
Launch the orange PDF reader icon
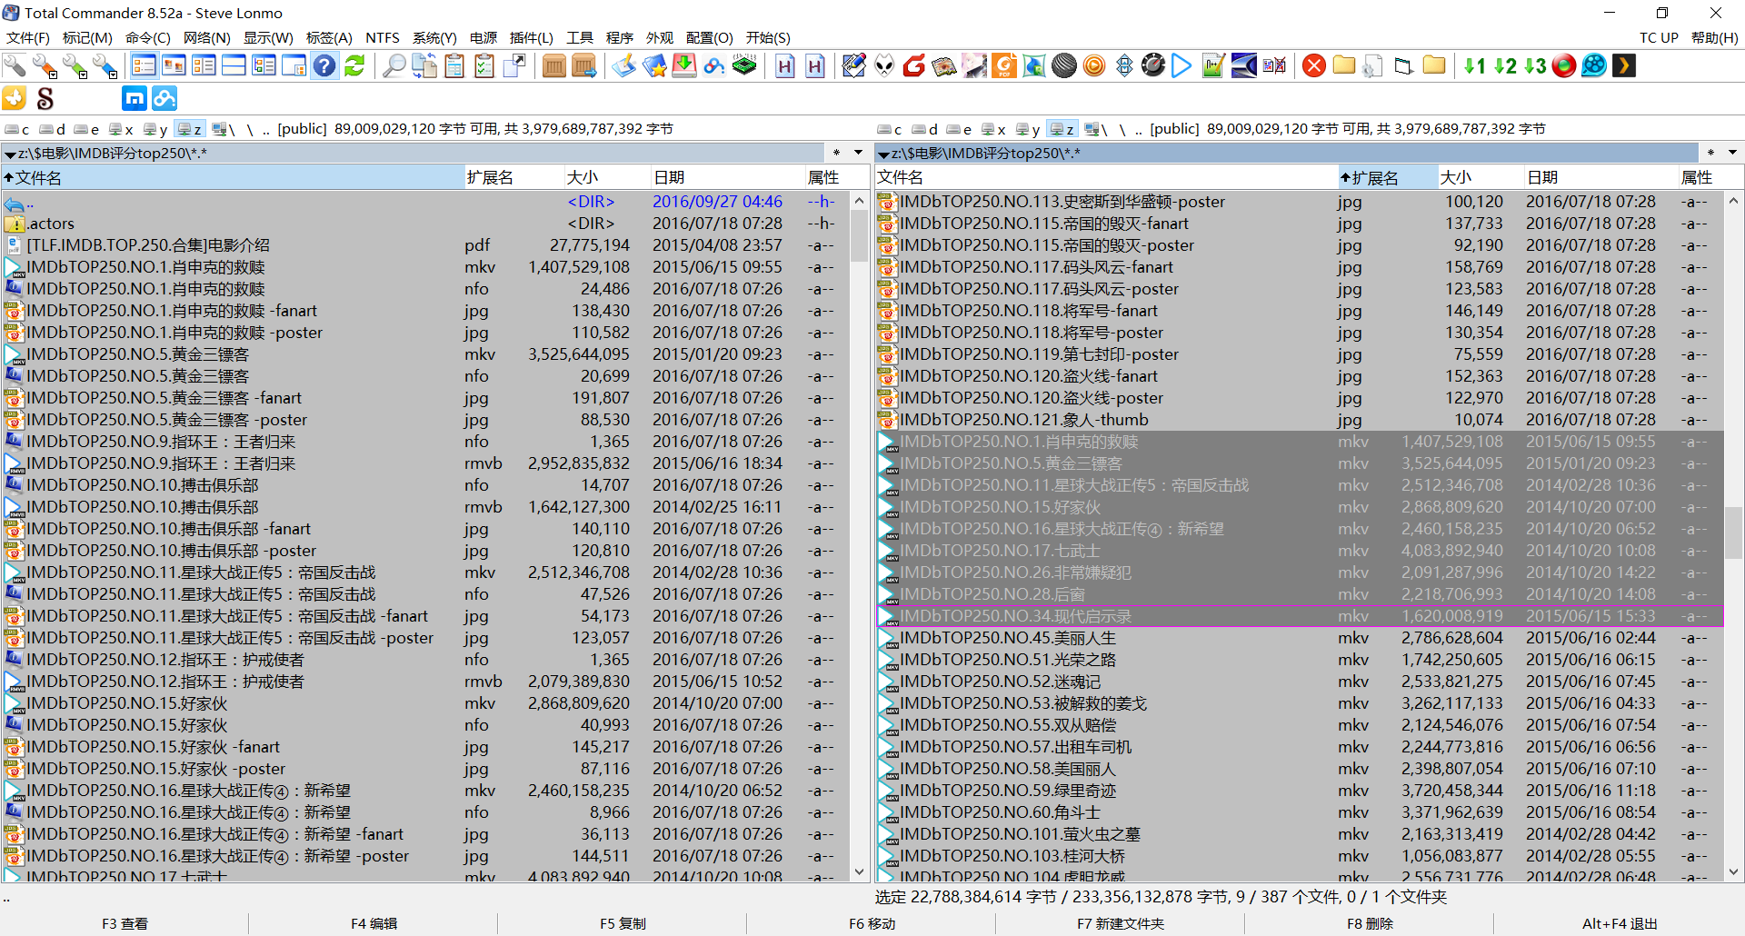1004,65
